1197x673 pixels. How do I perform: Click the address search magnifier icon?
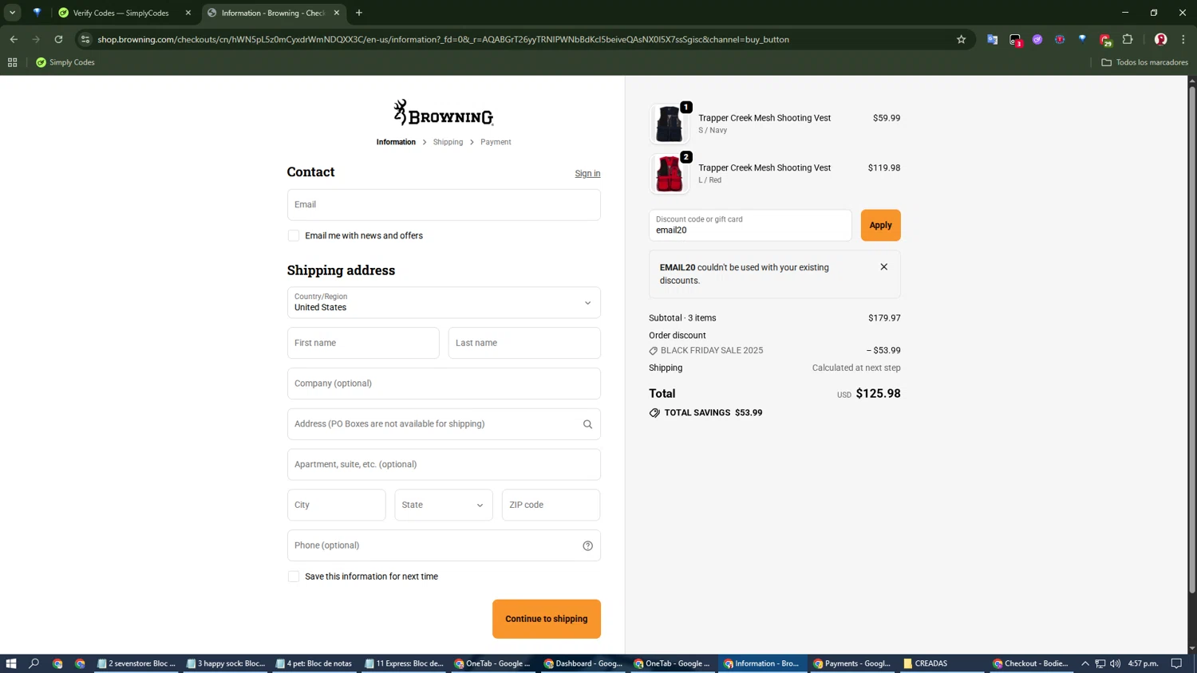click(587, 424)
